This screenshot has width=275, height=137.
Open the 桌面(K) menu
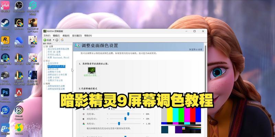click(x=66, y=36)
